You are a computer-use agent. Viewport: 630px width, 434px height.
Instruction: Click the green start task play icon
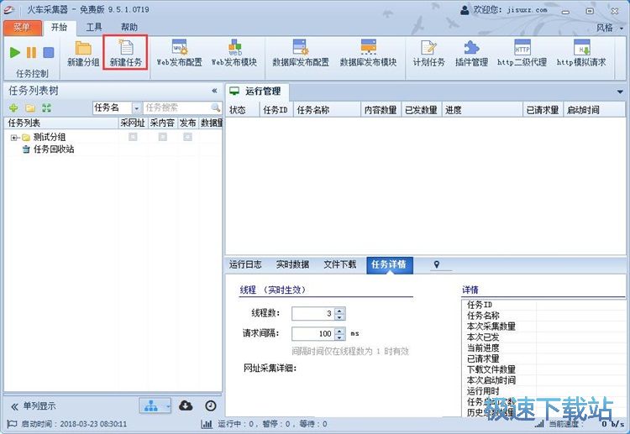[x=15, y=52]
